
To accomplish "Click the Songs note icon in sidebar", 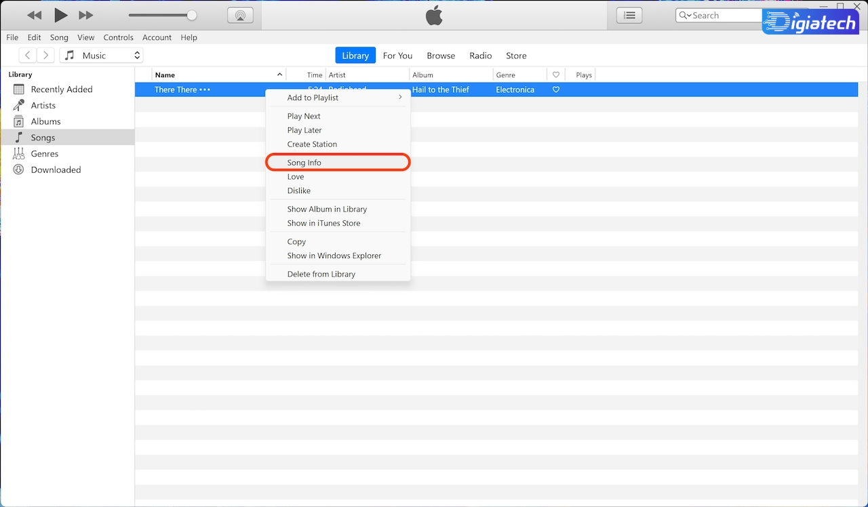I will pyautogui.click(x=18, y=138).
